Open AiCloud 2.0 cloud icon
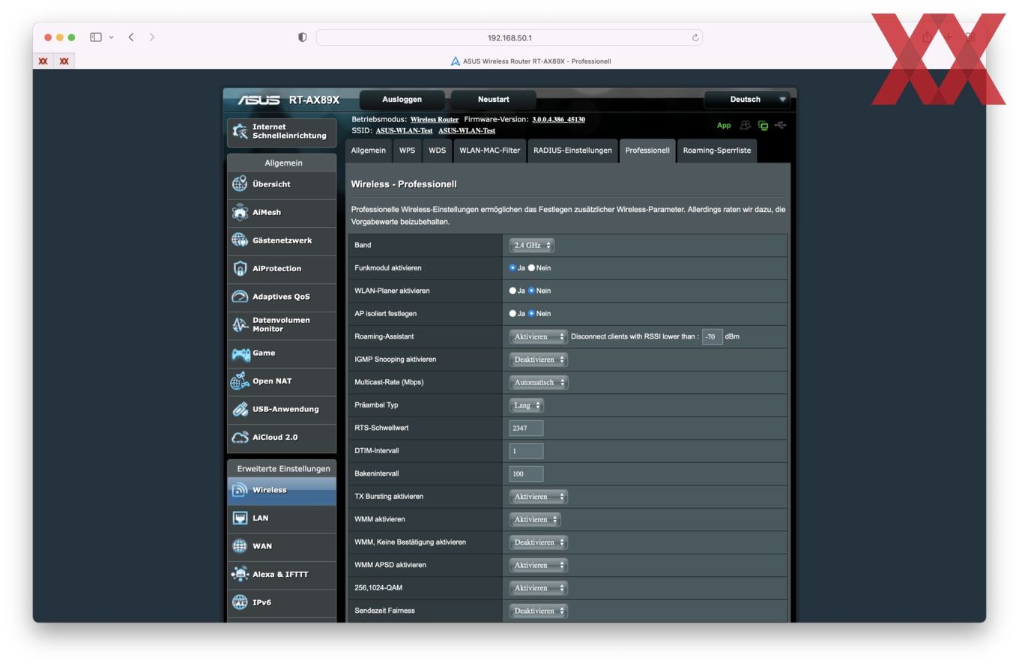Viewport: 1019px width, 666px height. [240, 438]
